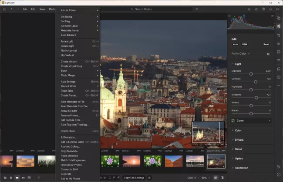Open the feedback chat bubble icon

pyautogui.click(x=277, y=9)
